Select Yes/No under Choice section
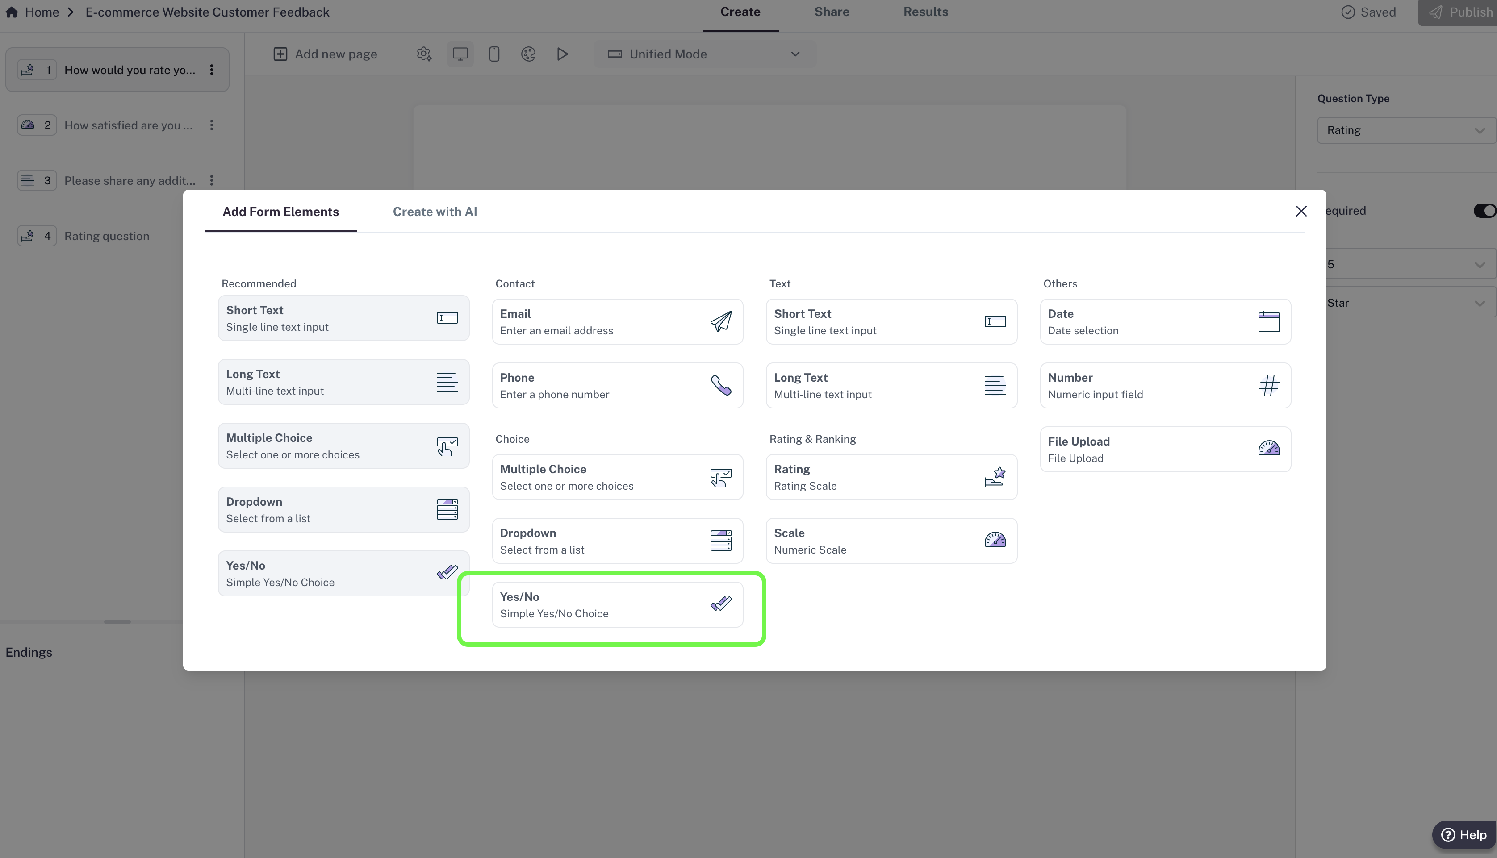 617,605
